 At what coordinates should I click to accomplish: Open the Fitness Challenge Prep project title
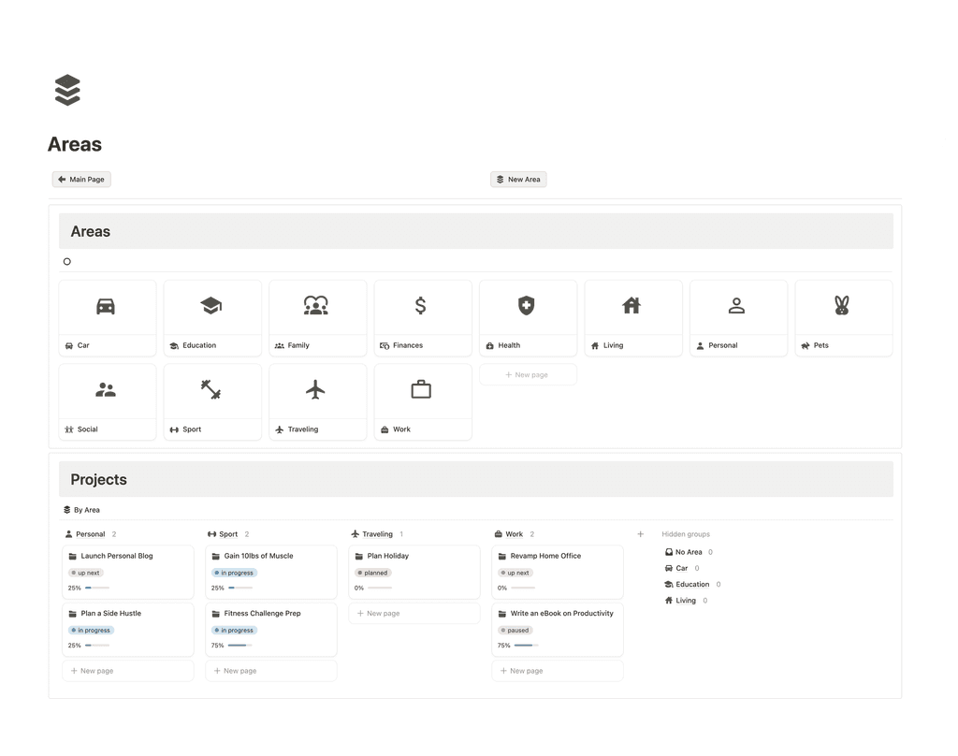coord(262,613)
